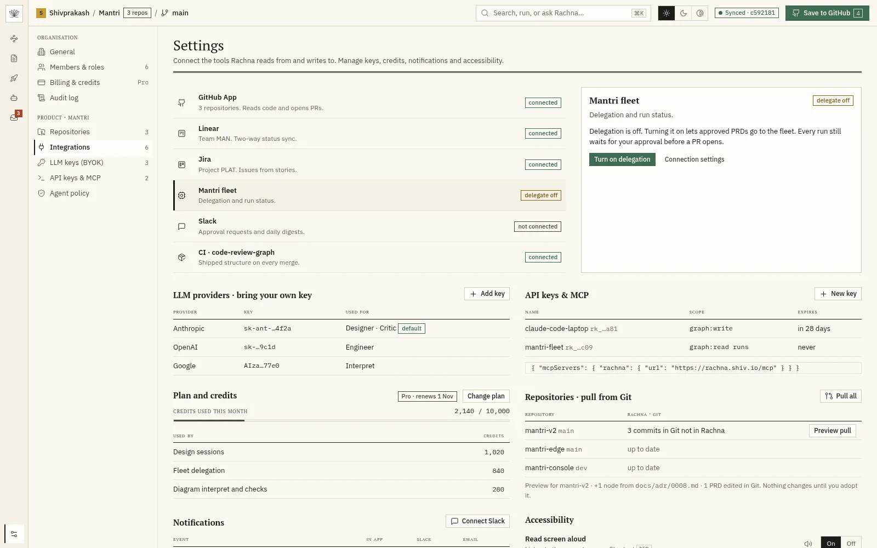
Task: Open API keys & MCP sidebar item
Action: pyautogui.click(x=93, y=178)
